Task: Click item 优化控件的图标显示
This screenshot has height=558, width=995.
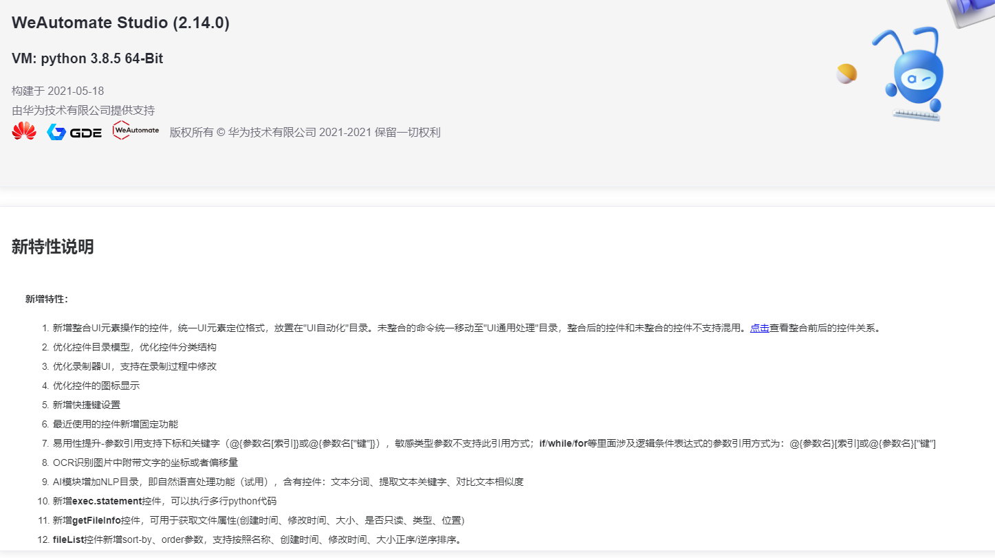Action: point(96,386)
